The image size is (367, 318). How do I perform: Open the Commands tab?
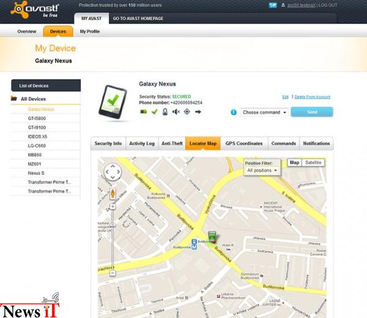tap(283, 144)
